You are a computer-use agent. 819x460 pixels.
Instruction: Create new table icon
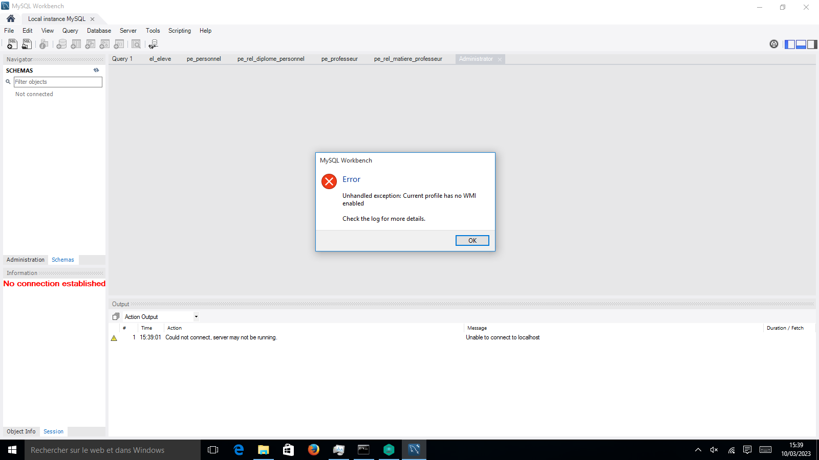[76, 44]
